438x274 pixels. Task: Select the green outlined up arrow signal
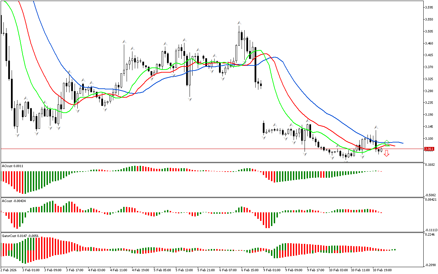(x=386, y=142)
